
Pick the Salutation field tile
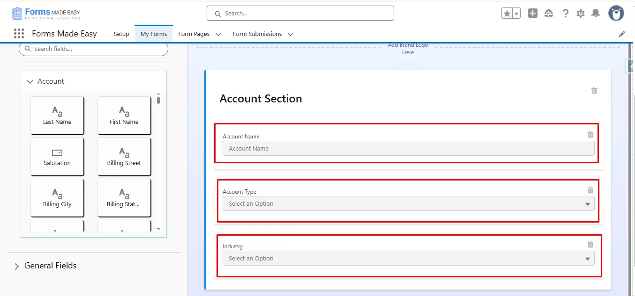pyautogui.click(x=57, y=157)
